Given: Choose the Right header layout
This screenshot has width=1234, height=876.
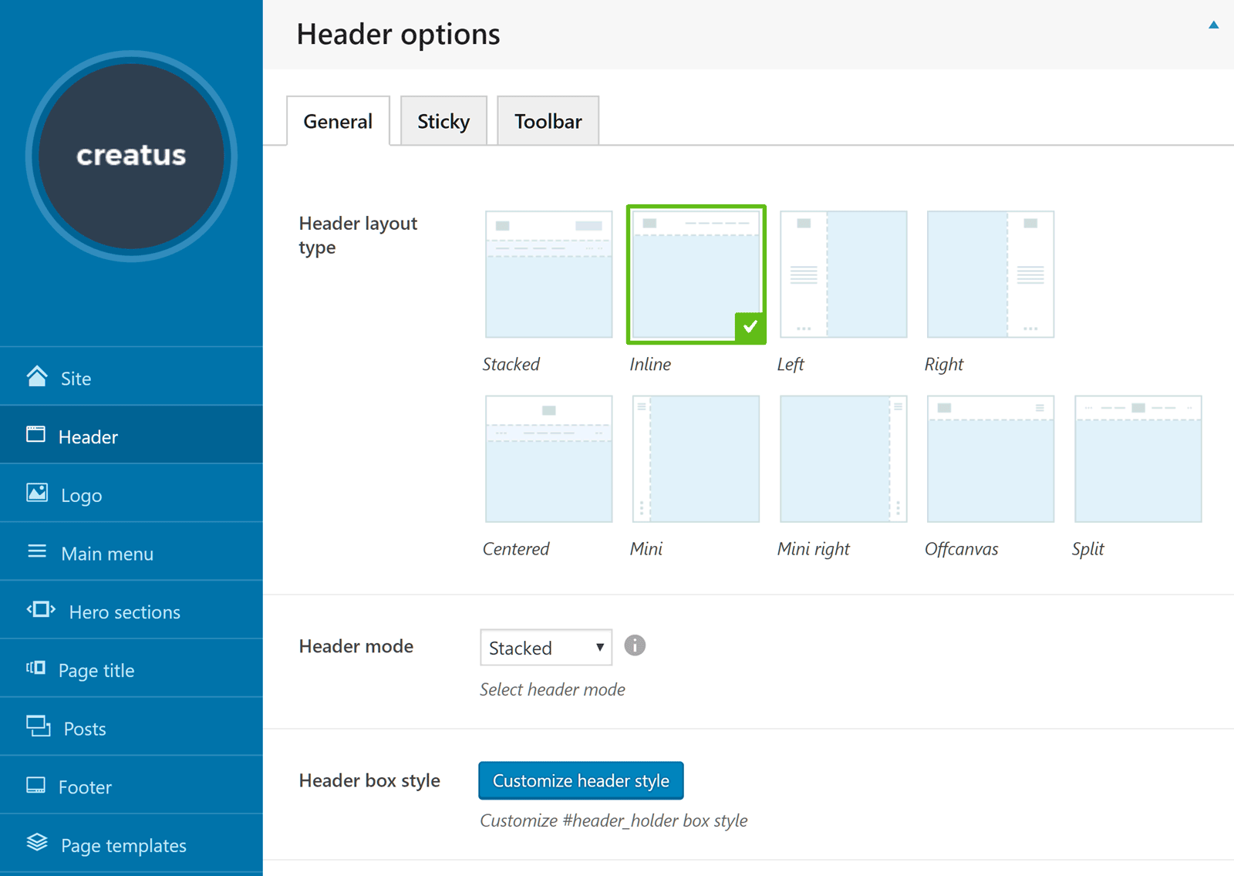Looking at the screenshot, I should 991,275.
